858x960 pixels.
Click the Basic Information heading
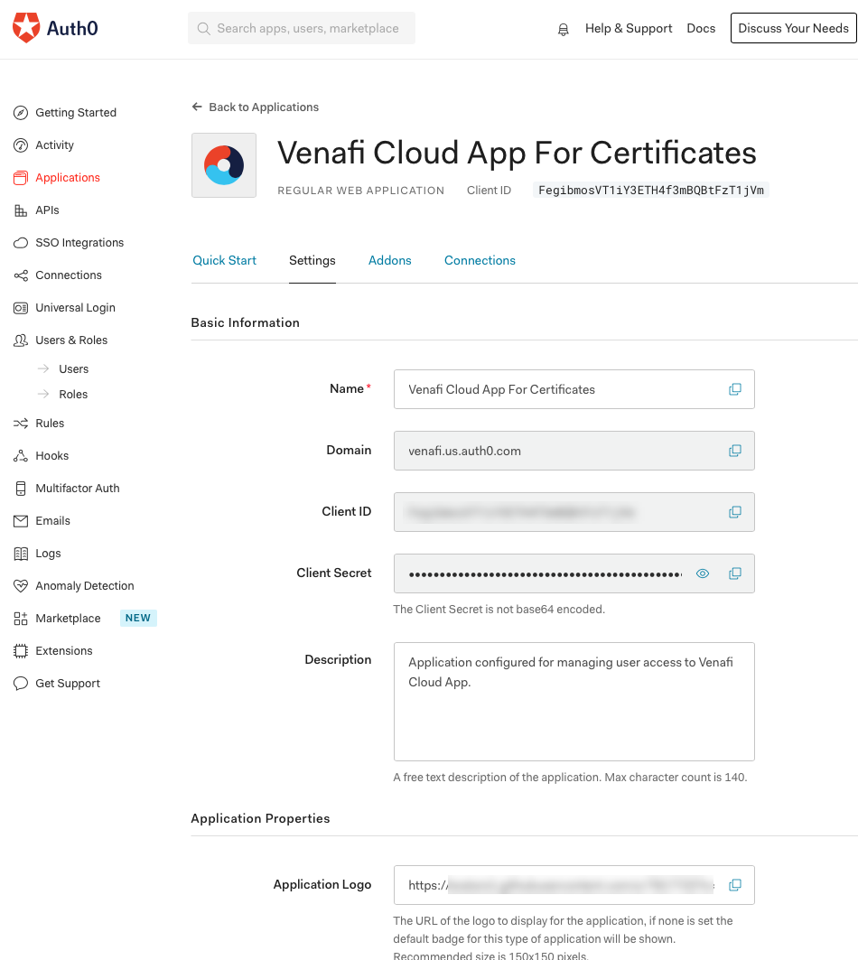pos(245,322)
